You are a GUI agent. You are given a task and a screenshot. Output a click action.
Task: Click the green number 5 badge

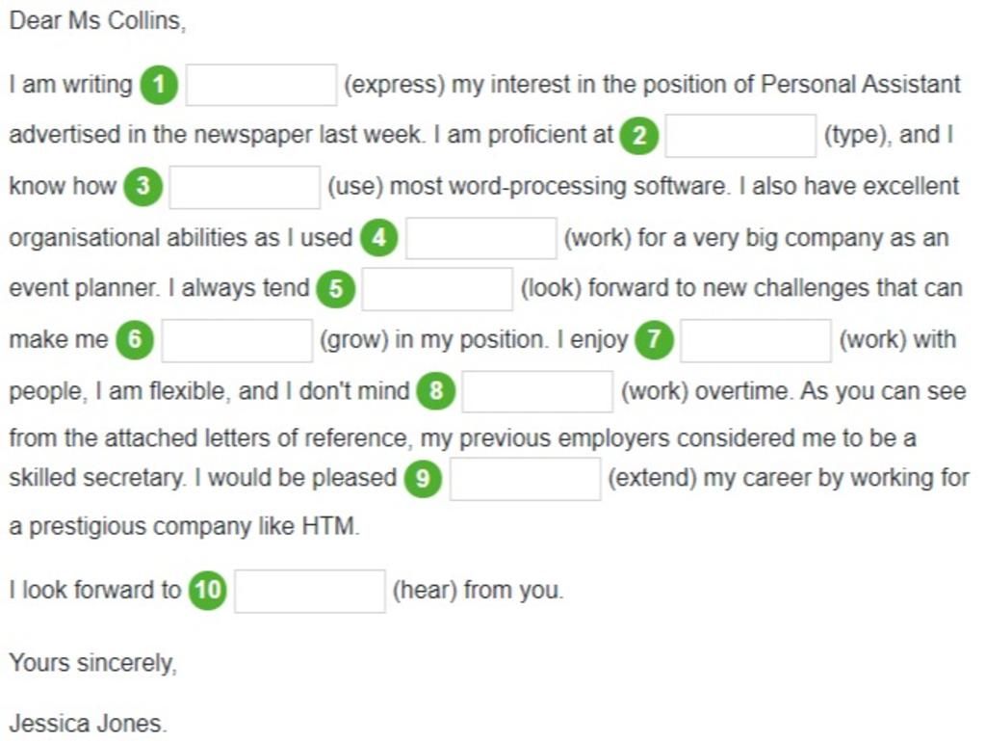(336, 289)
